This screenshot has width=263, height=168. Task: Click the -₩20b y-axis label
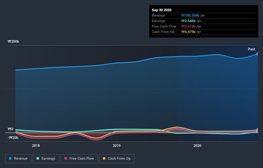(x=13, y=138)
